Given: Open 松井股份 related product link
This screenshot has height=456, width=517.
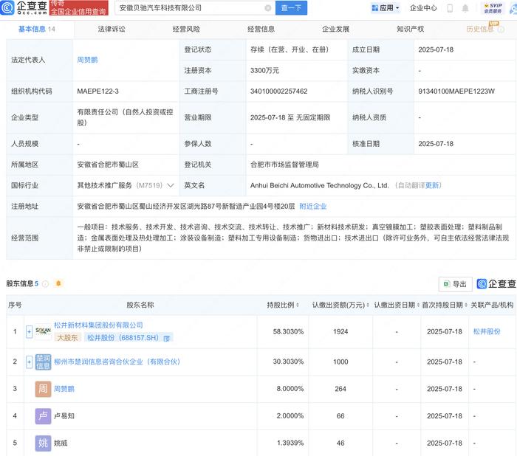Looking at the screenshot, I should 487,331.
